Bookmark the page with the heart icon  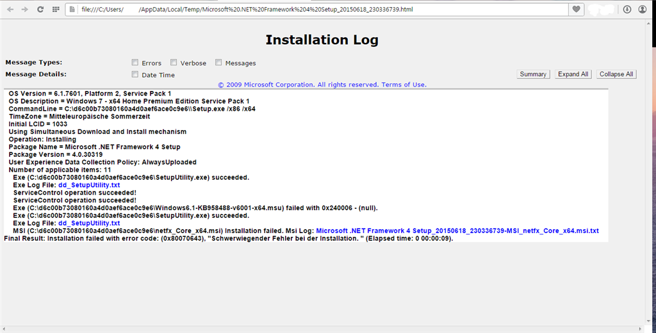576,9
